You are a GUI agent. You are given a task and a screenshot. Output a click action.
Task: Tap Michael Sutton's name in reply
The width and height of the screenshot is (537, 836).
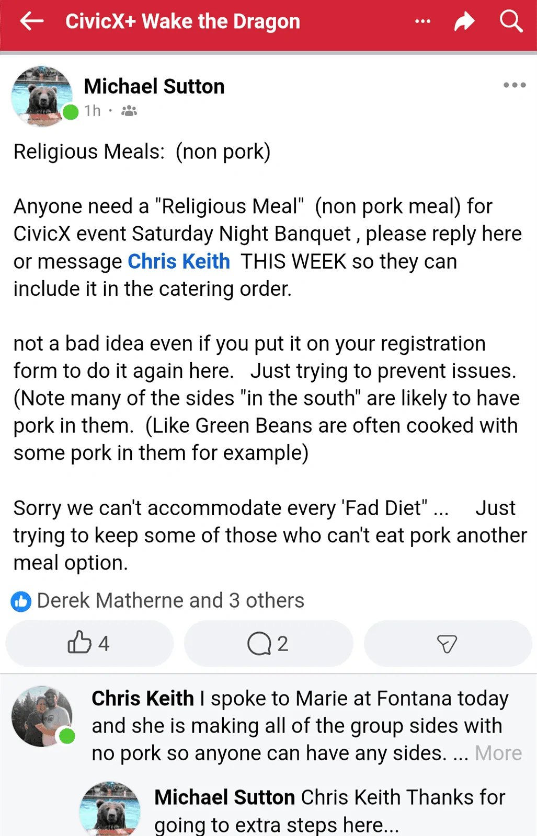(x=225, y=797)
